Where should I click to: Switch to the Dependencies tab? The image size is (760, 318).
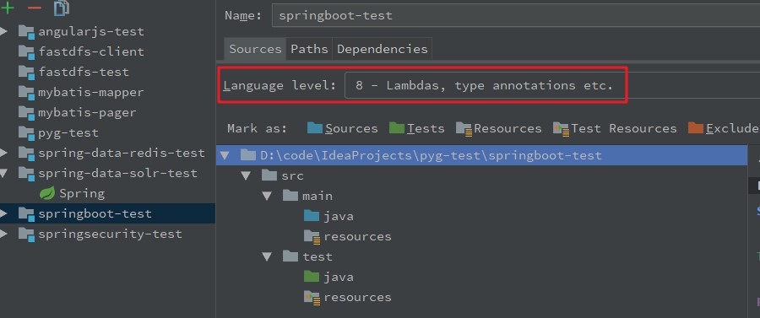[383, 50]
